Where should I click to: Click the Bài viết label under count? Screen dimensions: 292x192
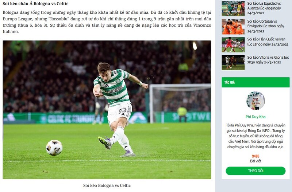pyautogui.click(x=255, y=161)
